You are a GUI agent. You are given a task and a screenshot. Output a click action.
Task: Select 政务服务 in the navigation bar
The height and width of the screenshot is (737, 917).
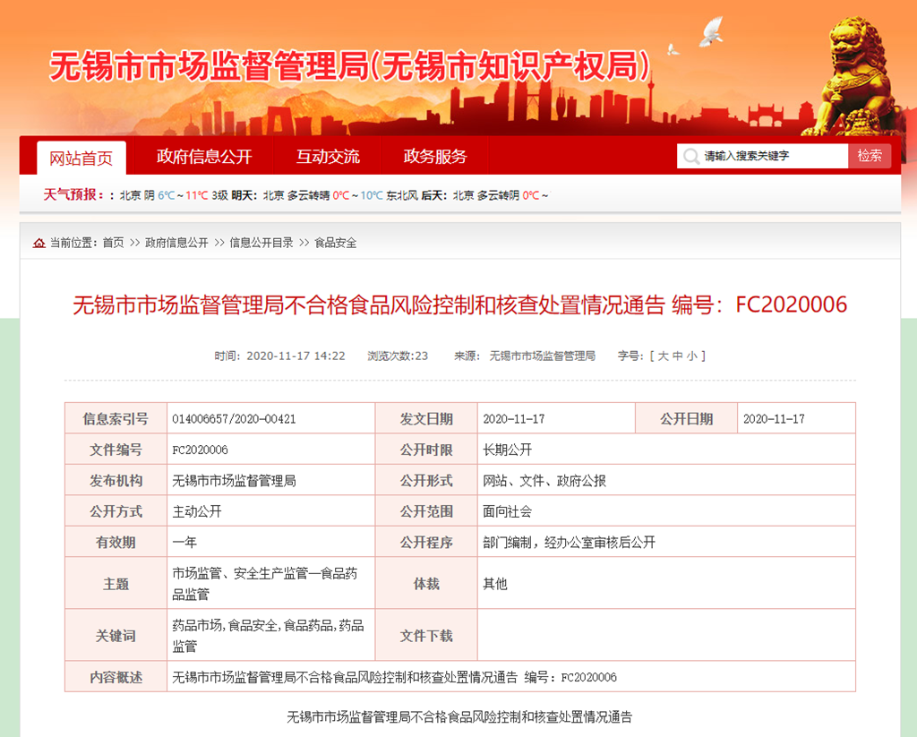(435, 157)
